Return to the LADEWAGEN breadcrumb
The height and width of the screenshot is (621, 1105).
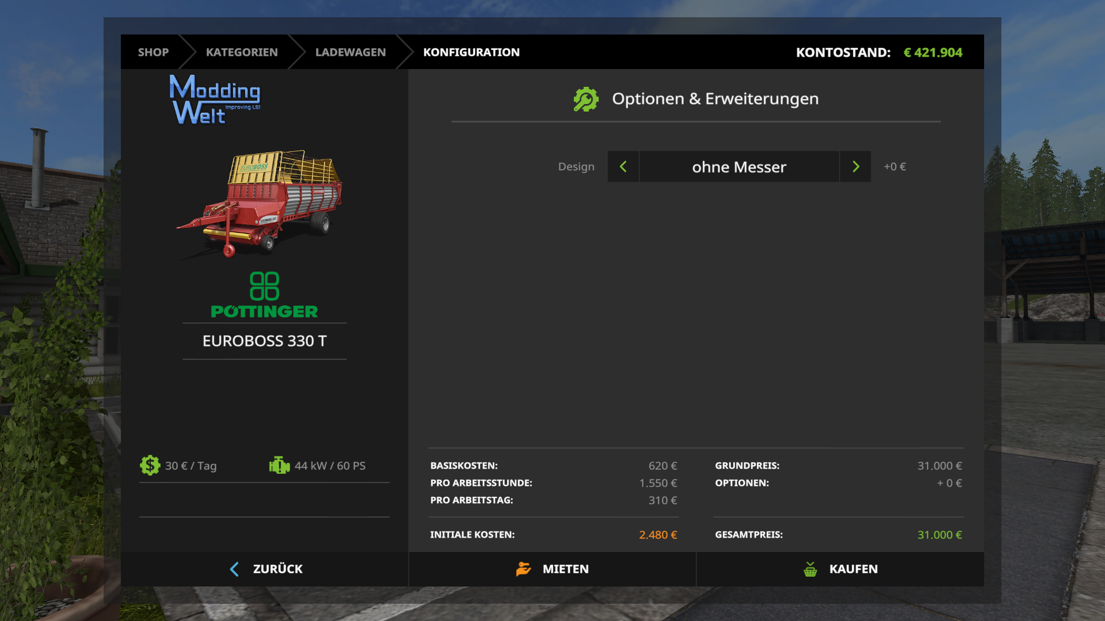350,52
